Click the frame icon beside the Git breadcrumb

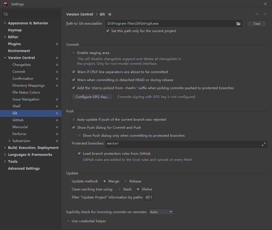110,14
